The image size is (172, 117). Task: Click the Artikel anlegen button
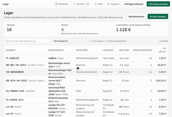pos(158,17)
